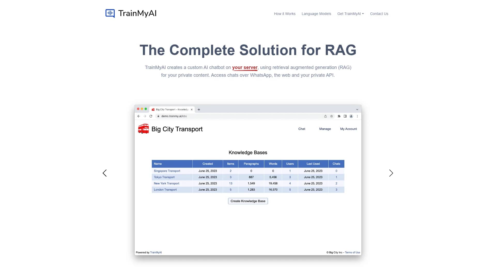The width and height of the screenshot is (496, 279).
Task: Open Language Models page
Action: tap(316, 14)
